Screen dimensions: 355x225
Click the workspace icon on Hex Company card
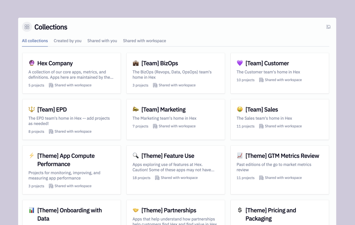[x=51, y=85]
